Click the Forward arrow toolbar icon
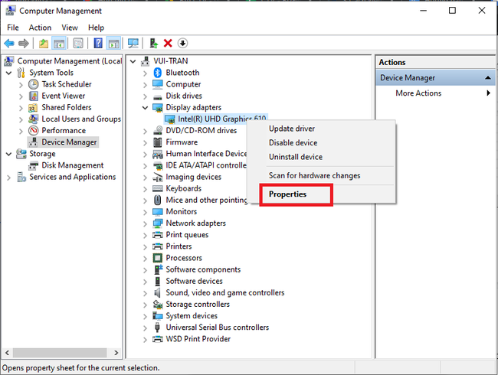Screen dimensions: 498x375 click(x=24, y=43)
